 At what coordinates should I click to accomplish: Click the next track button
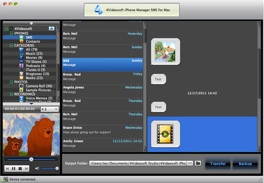pyautogui.click(x=26, y=168)
